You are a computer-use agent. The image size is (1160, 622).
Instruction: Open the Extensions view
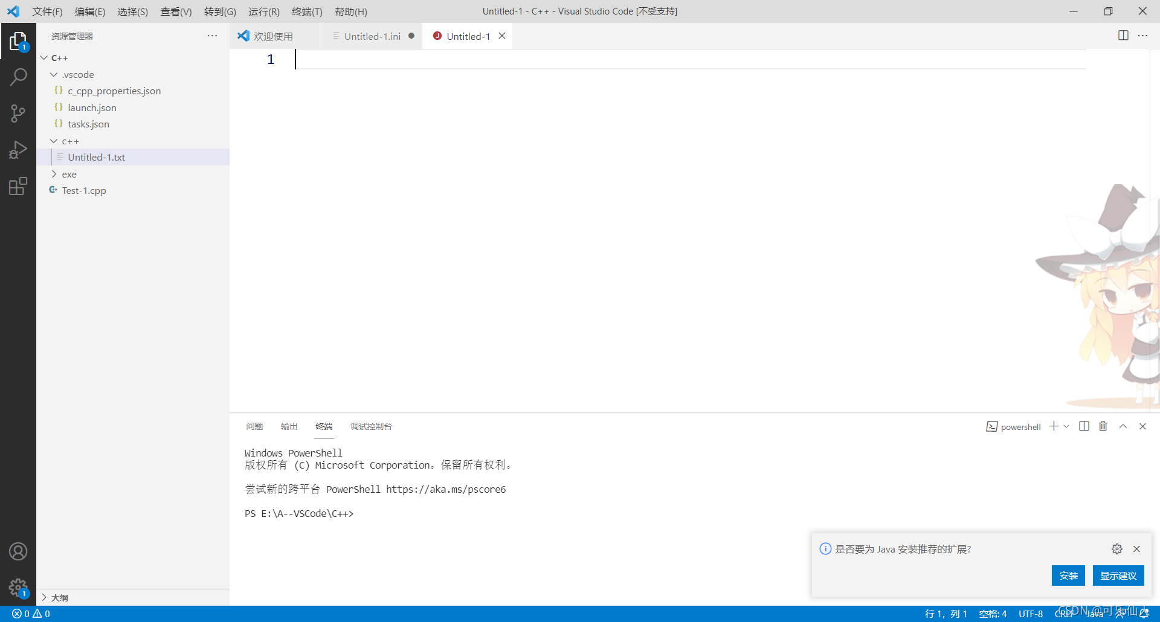(x=18, y=186)
